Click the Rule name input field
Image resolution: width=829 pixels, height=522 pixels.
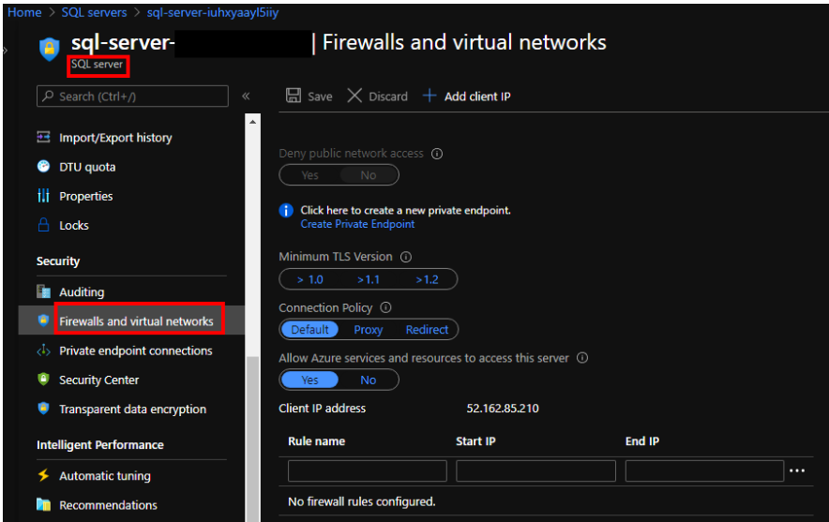pos(367,470)
